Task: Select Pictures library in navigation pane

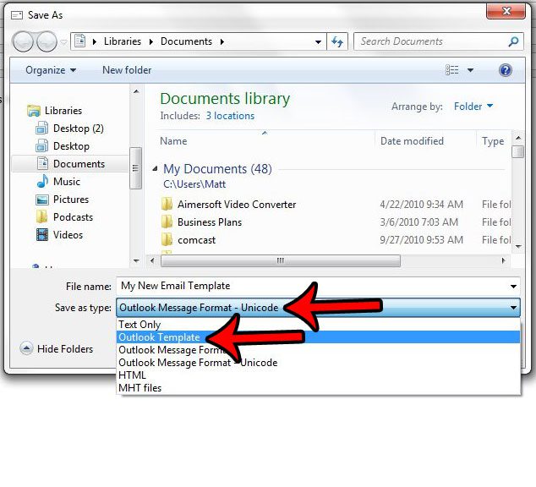Action: [x=71, y=200]
